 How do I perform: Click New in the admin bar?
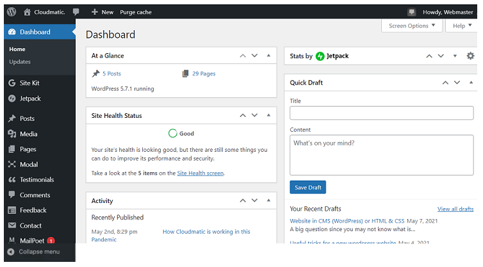pos(108,12)
